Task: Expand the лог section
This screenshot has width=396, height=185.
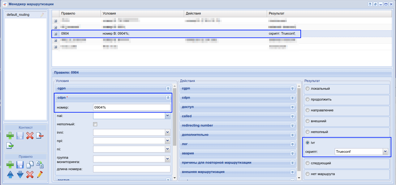Action: click(x=292, y=144)
